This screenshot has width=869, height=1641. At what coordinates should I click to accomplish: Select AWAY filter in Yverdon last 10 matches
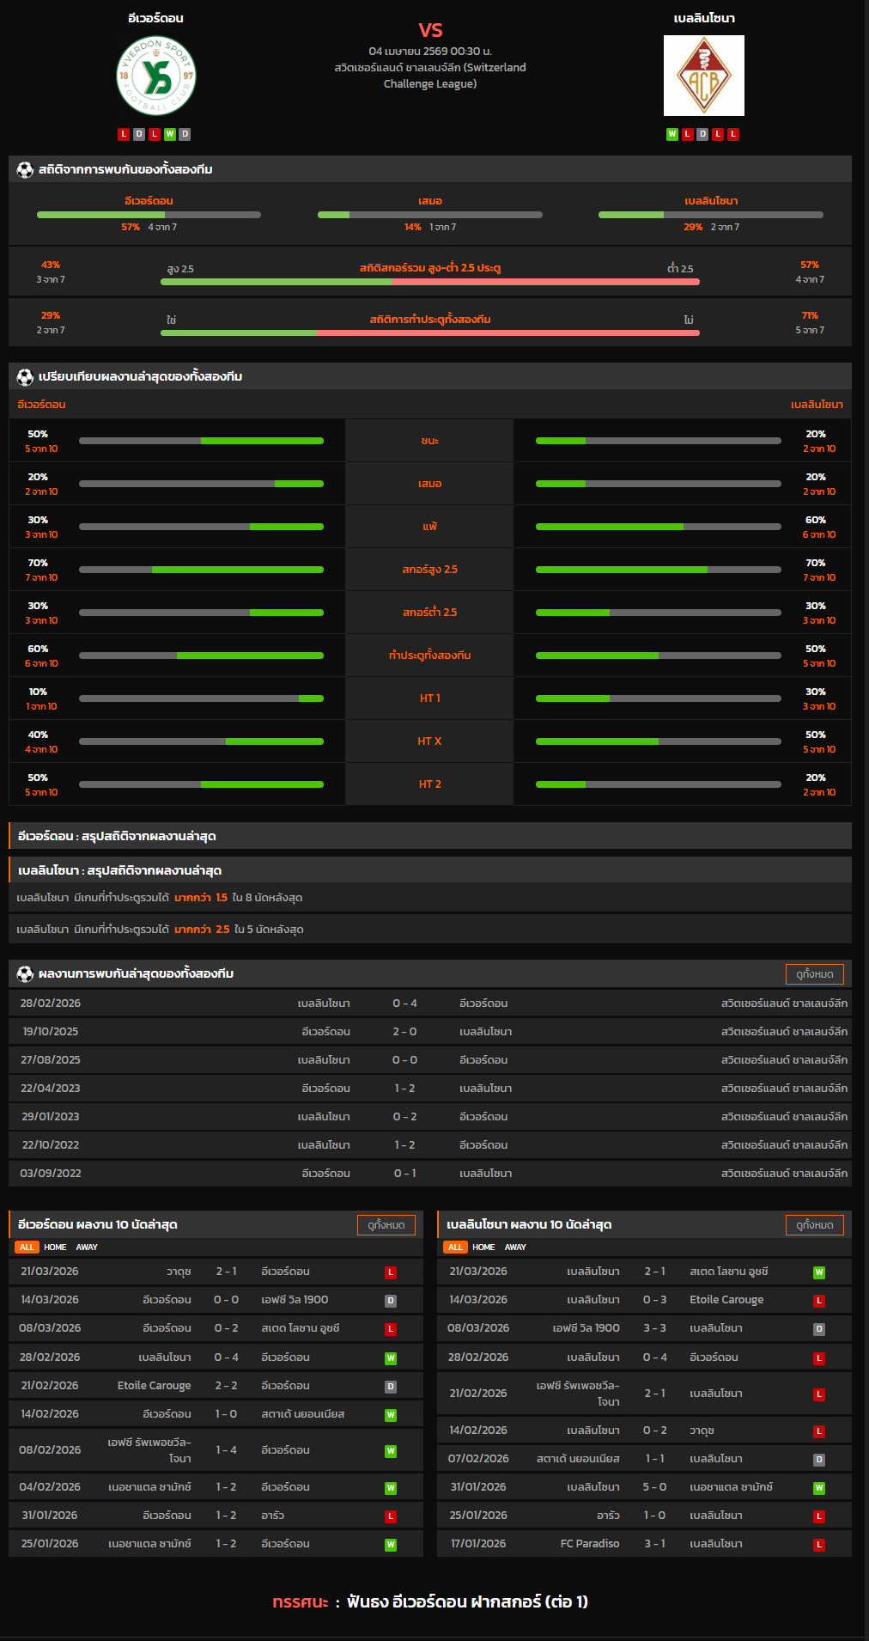click(x=87, y=1248)
